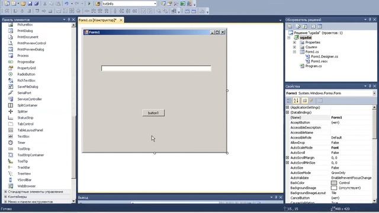379x213 pixels.
Task: Sort properties alphabetically with A-Z icon
Action: click(x=296, y=101)
